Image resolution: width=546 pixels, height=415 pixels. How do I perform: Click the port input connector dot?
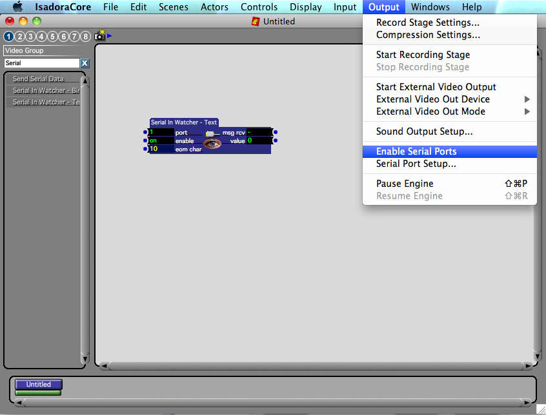(145, 132)
